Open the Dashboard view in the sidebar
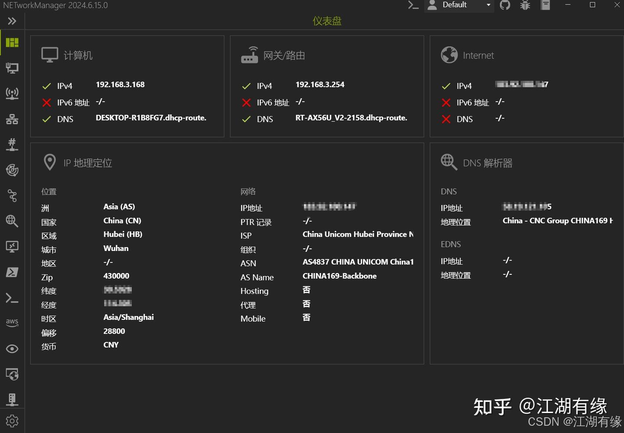This screenshot has width=624, height=433. tap(12, 42)
